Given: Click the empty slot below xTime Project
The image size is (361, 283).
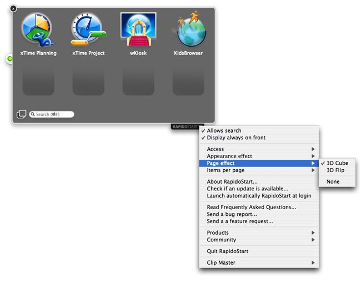Looking at the screenshot, I should (x=88, y=80).
